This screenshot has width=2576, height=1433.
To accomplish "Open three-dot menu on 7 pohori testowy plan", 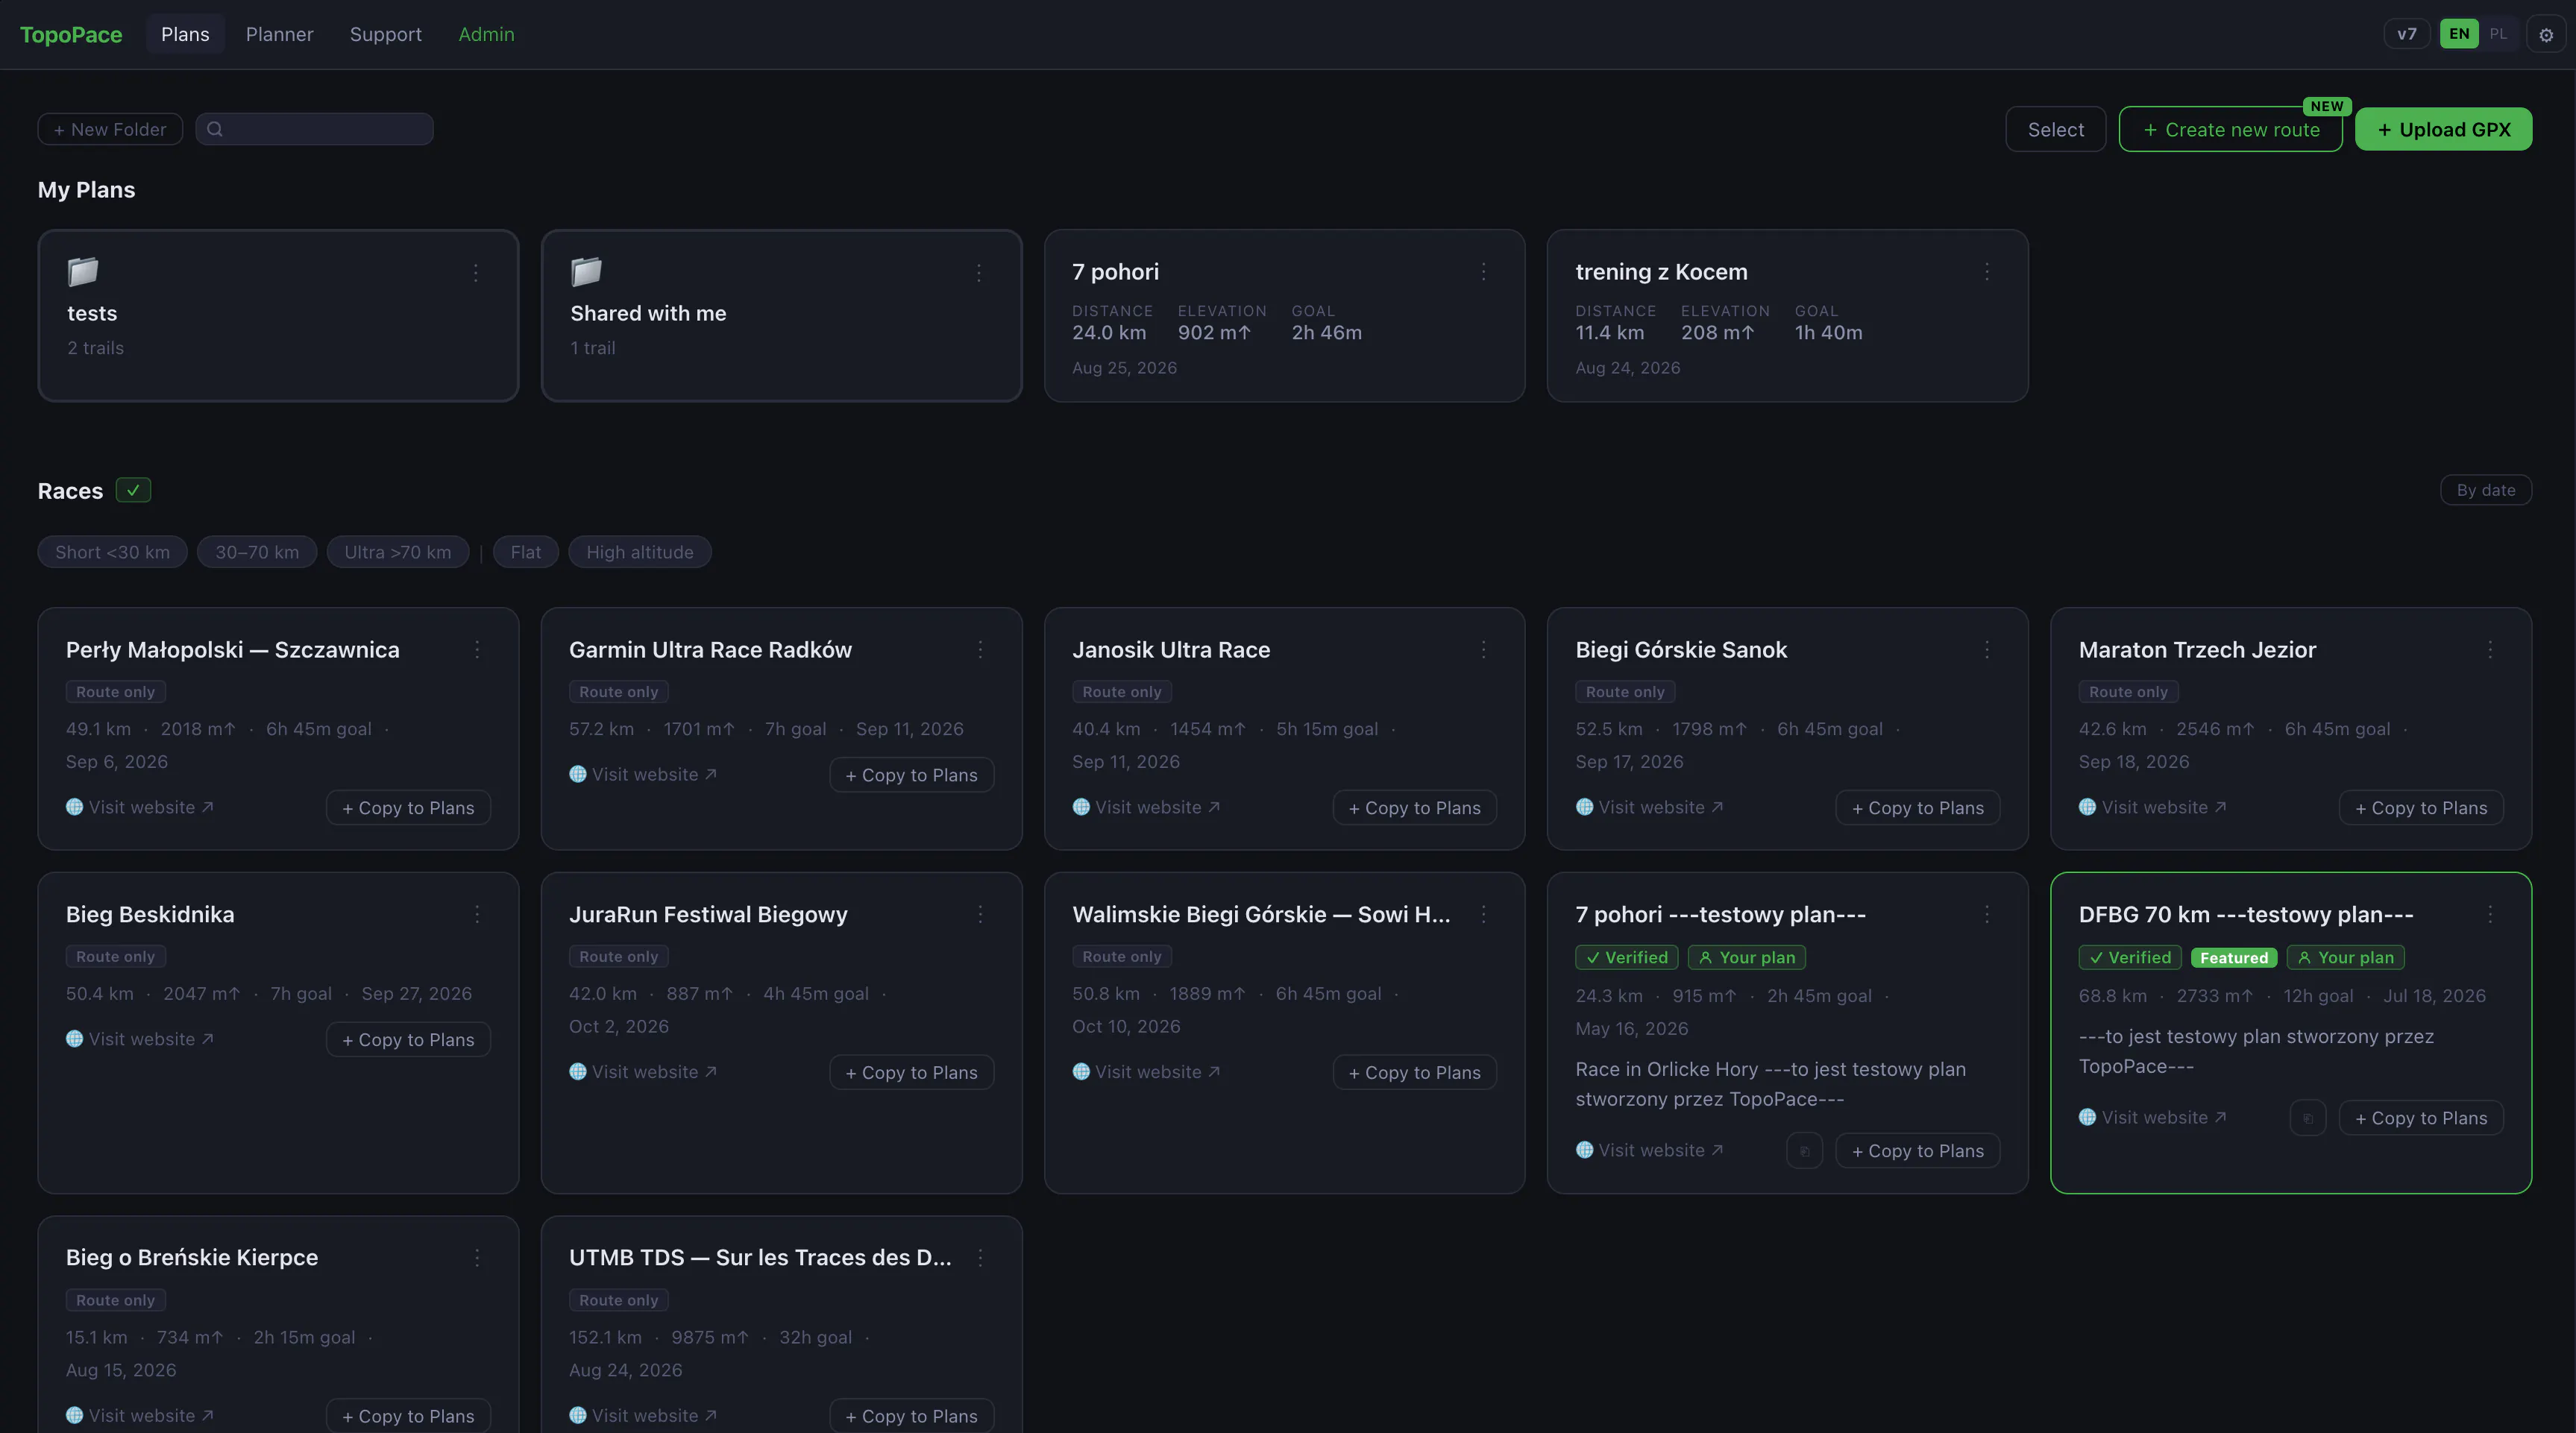I will coord(1987,914).
